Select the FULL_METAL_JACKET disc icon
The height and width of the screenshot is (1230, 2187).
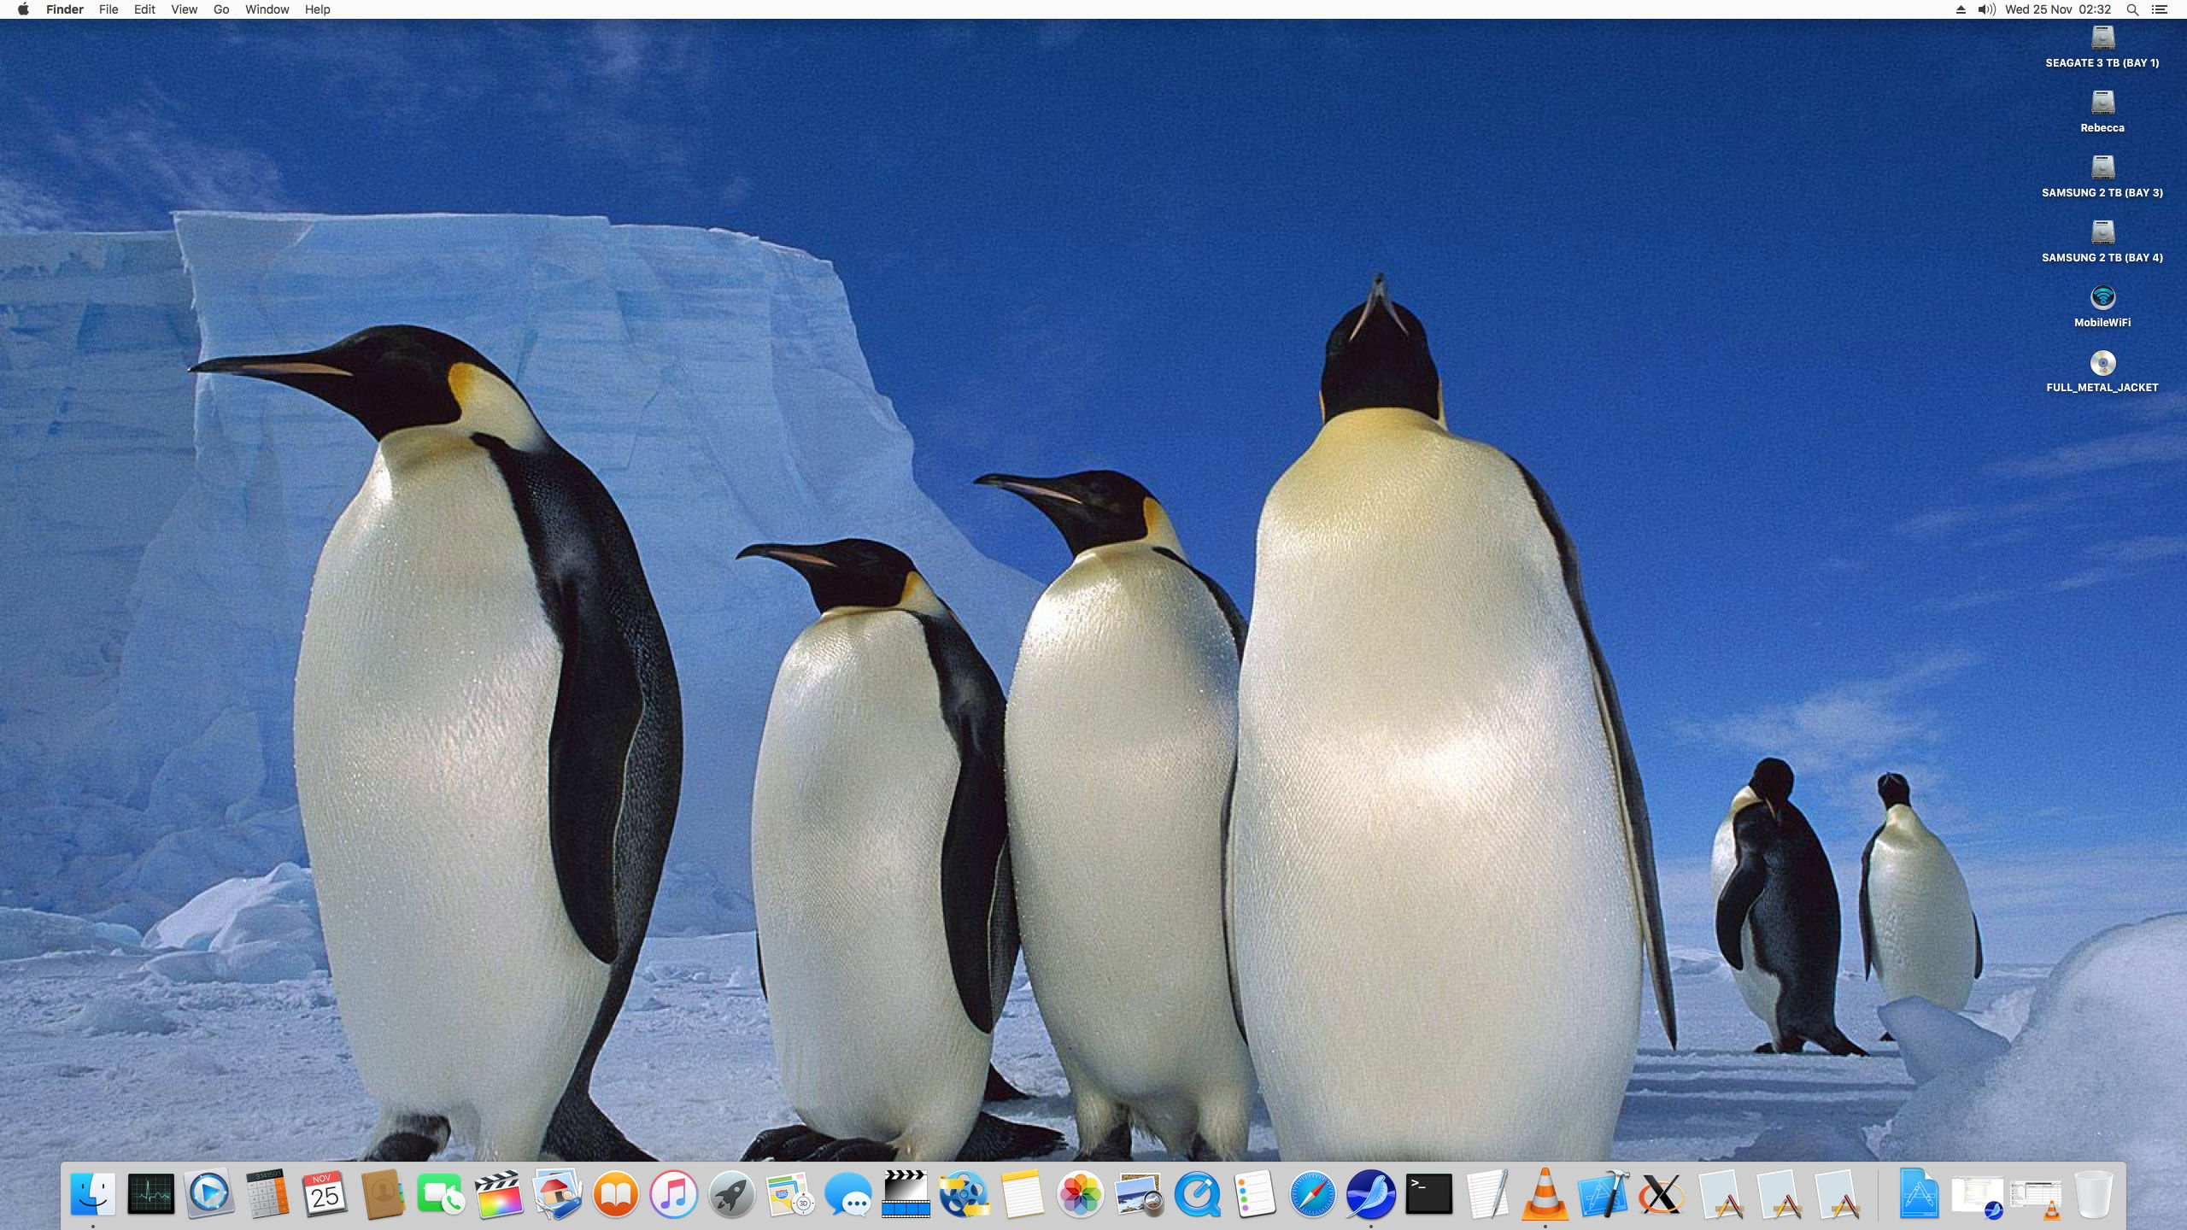click(2102, 372)
